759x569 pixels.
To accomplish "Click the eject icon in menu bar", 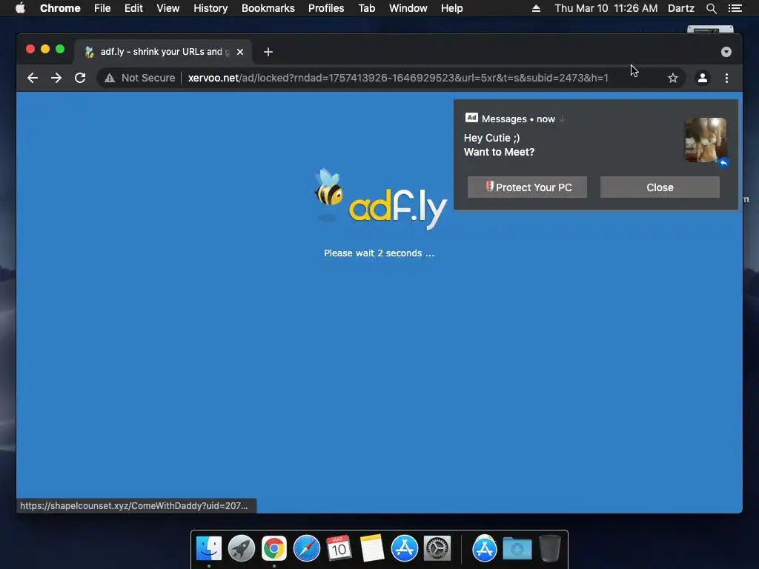I will click(536, 8).
